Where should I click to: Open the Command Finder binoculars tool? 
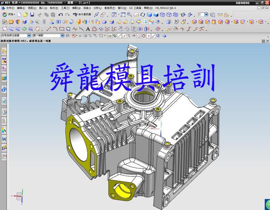(82, 15)
